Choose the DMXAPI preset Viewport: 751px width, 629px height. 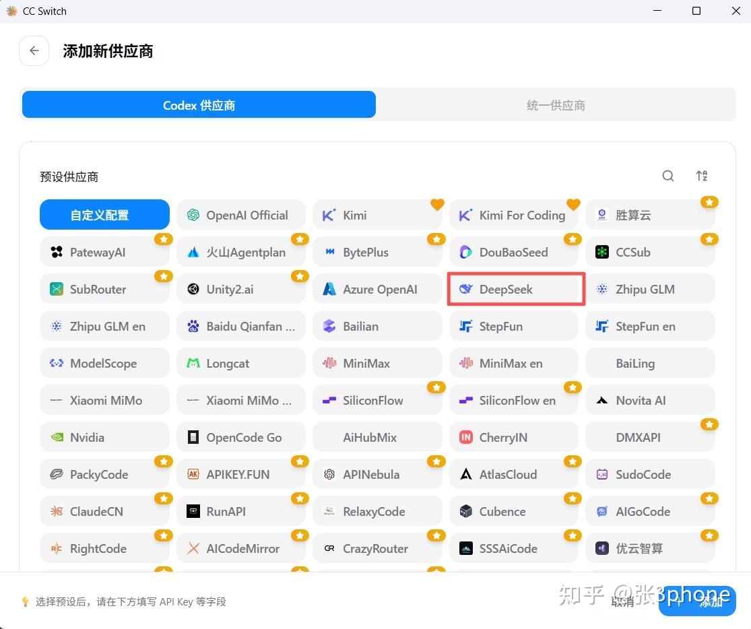click(x=650, y=437)
